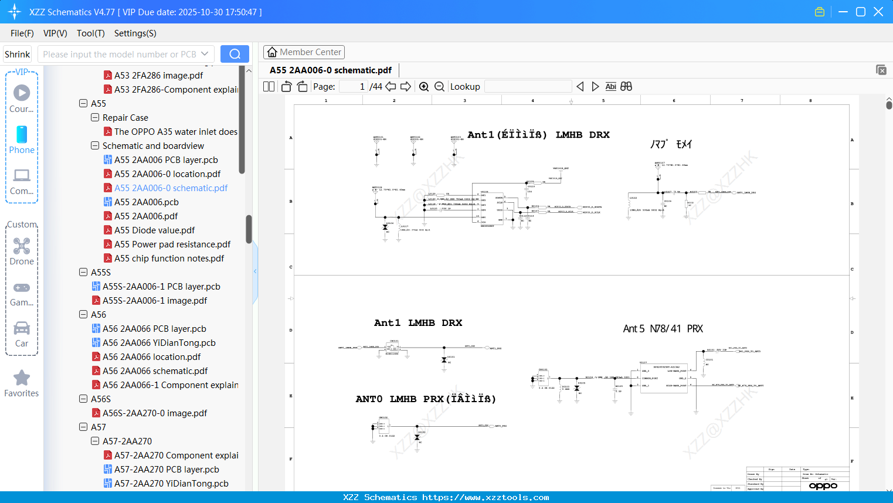Open The OPPO A35 water inlet repair case

(x=176, y=131)
